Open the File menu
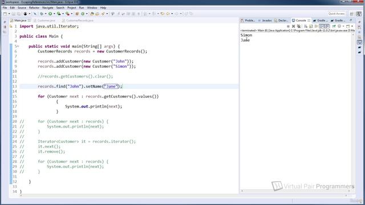Image resolution: width=365 pixels, height=205 pixels. (x=5, y=7)
